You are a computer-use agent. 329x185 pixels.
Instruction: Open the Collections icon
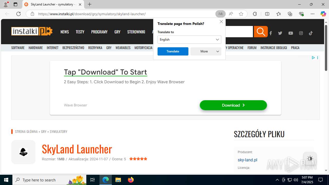click(290, 14)
